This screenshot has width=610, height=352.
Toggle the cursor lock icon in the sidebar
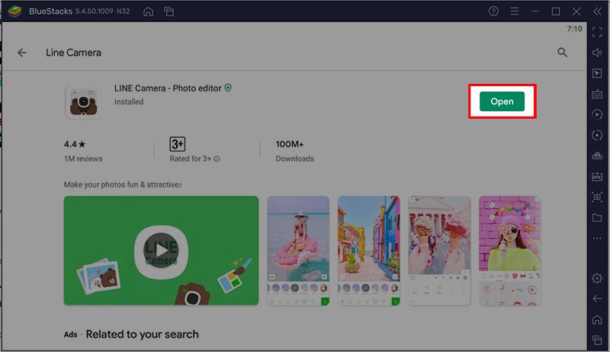[x=597, y=73]
